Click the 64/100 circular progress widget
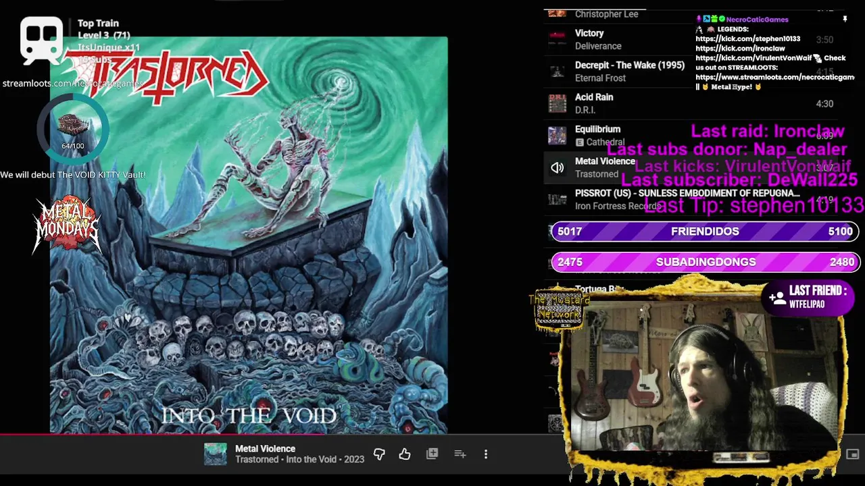The image size is (865, 486). (x=72, y=129)
